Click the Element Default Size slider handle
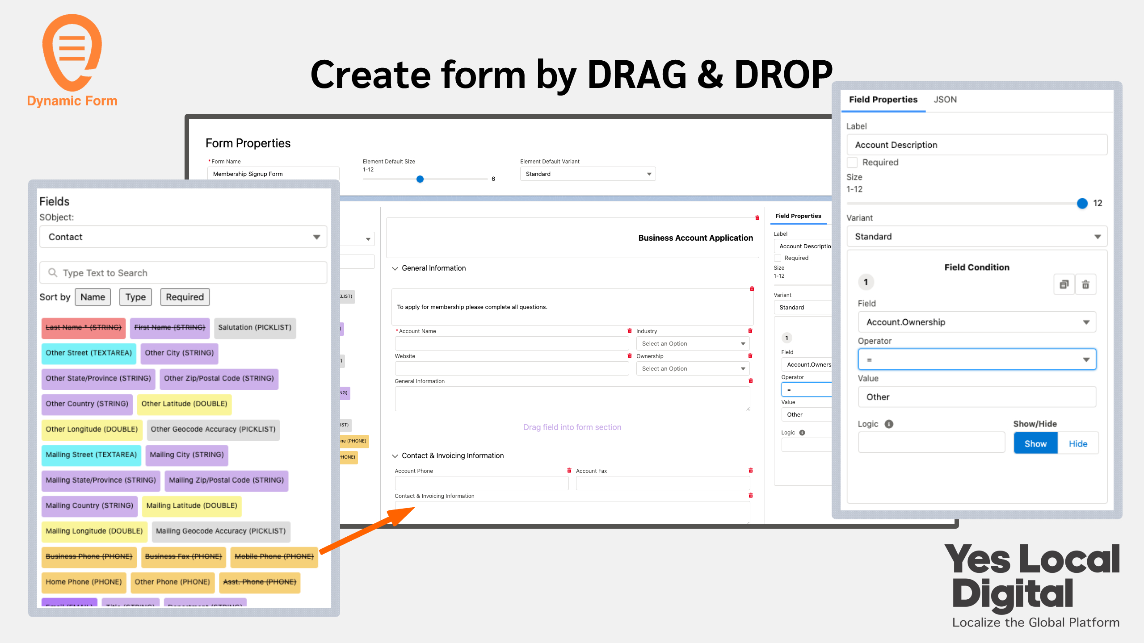 tap(420, 179)
